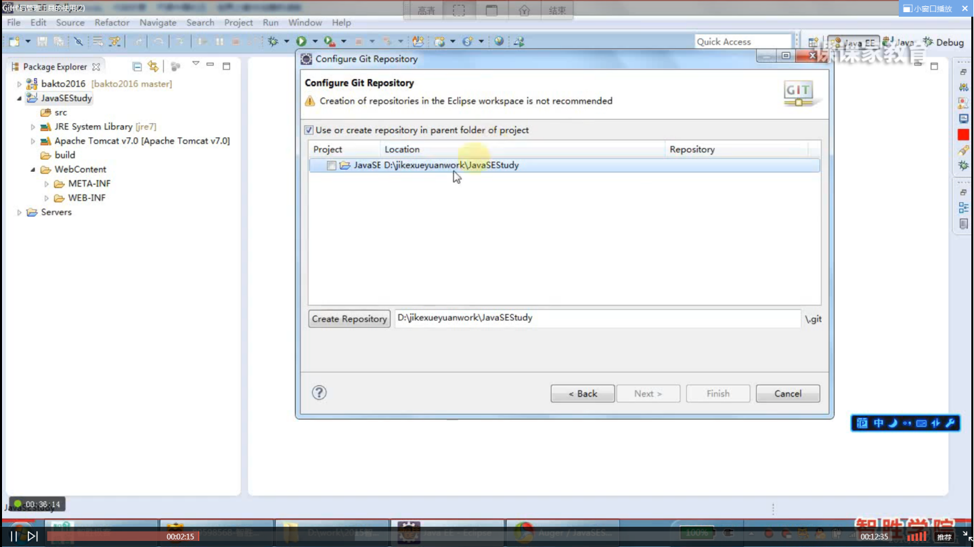Open the Run button dropdown arrow
The width and height of the screenshot is (974, 547).
coord(315,42)
